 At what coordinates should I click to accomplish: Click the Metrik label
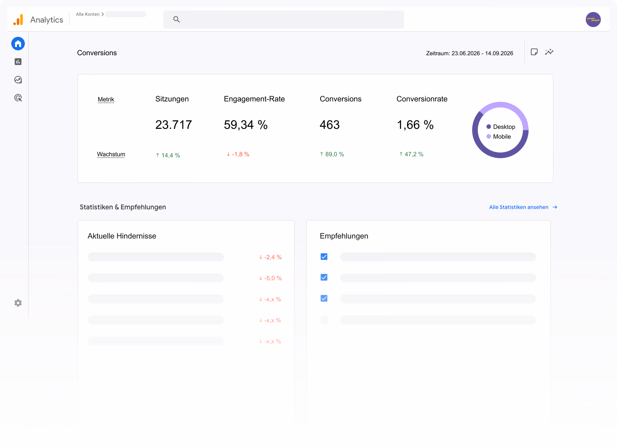point(106,100)
